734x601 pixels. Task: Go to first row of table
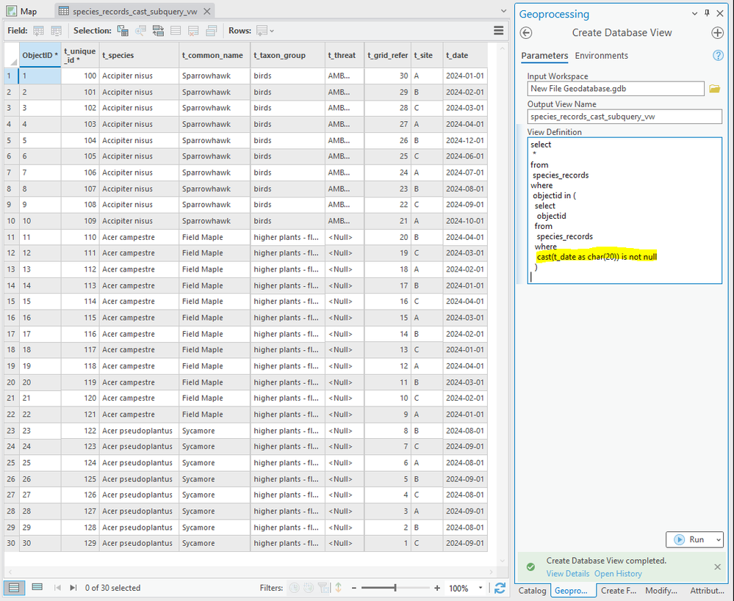57,588
